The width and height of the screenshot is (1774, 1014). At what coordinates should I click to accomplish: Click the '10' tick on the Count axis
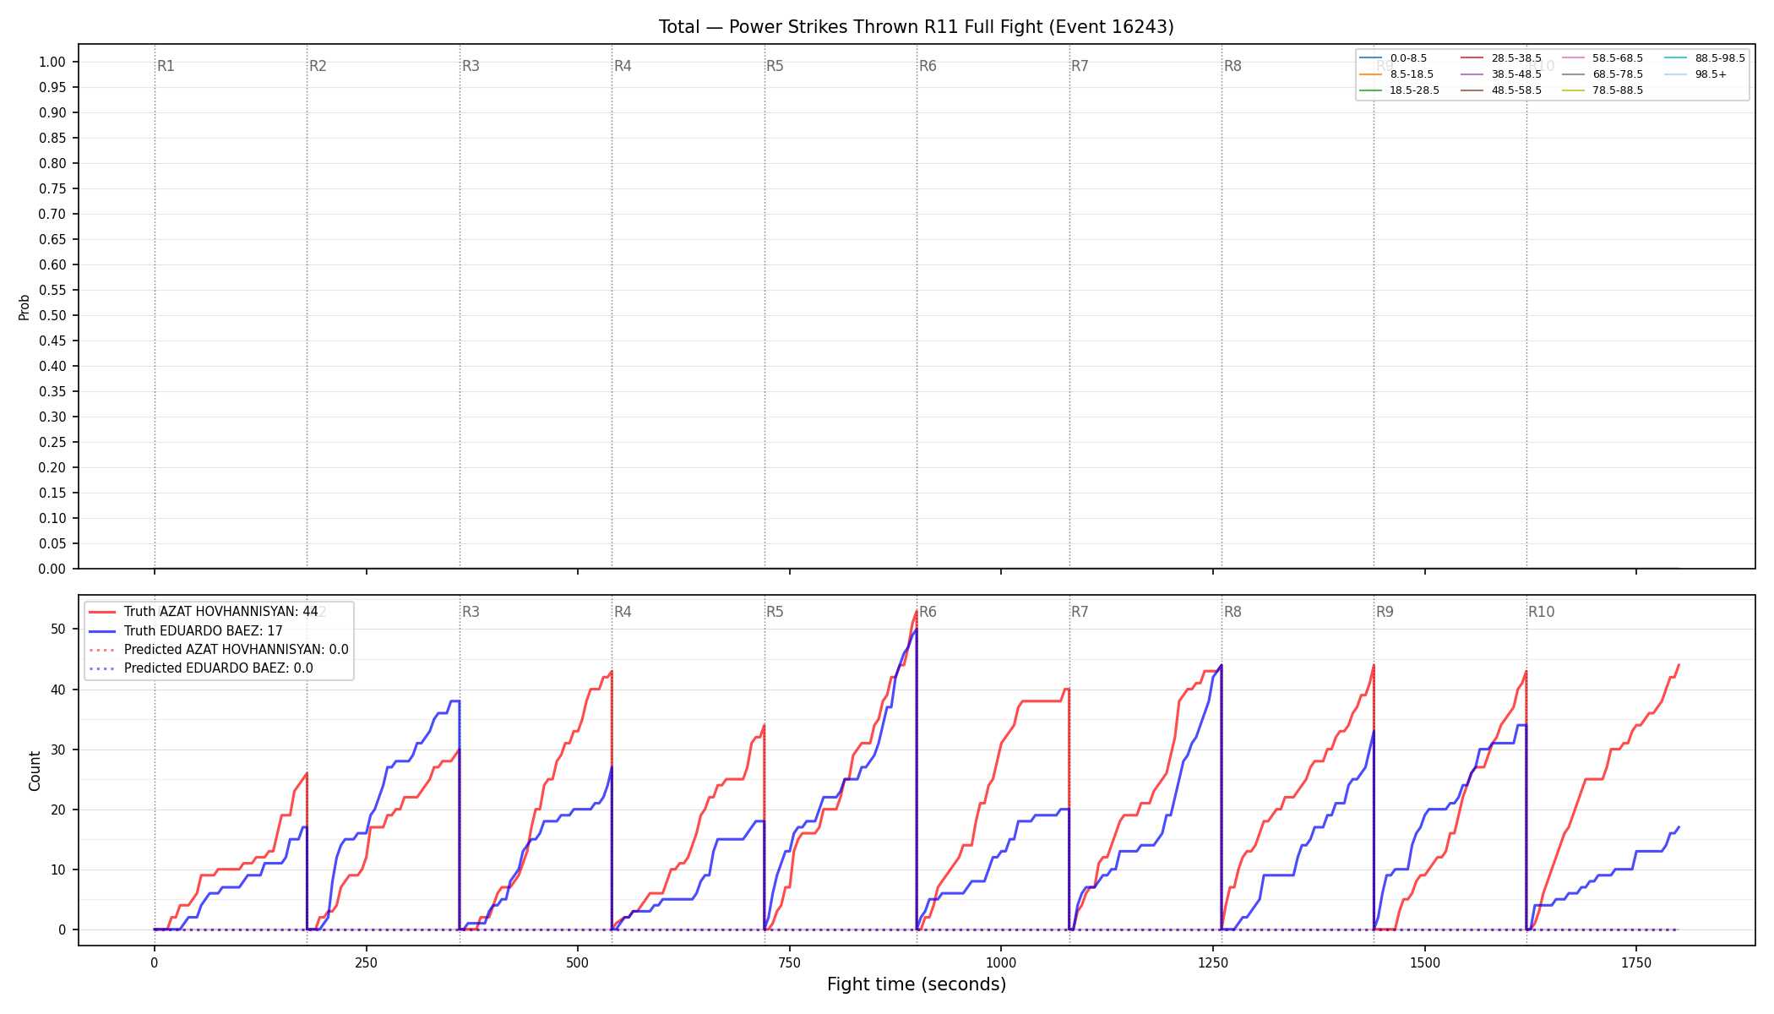pos(57,870)
